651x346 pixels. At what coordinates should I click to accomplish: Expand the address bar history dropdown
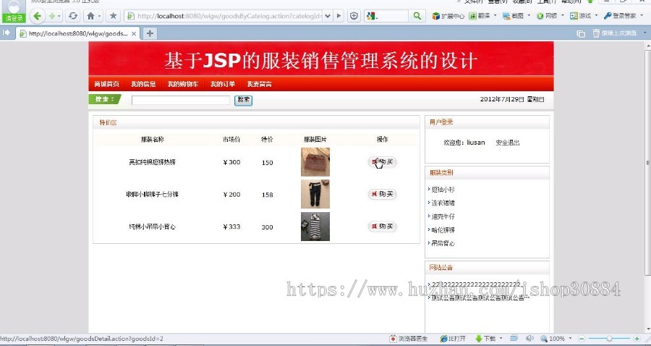click(x=328, y=16)
